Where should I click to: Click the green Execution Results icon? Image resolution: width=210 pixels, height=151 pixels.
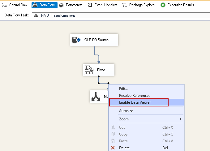(x=163, y=5)
